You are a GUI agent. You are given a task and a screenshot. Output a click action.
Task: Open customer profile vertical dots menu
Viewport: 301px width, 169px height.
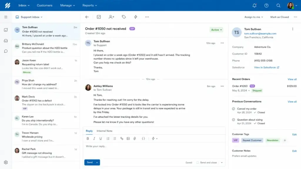(292, 29)
